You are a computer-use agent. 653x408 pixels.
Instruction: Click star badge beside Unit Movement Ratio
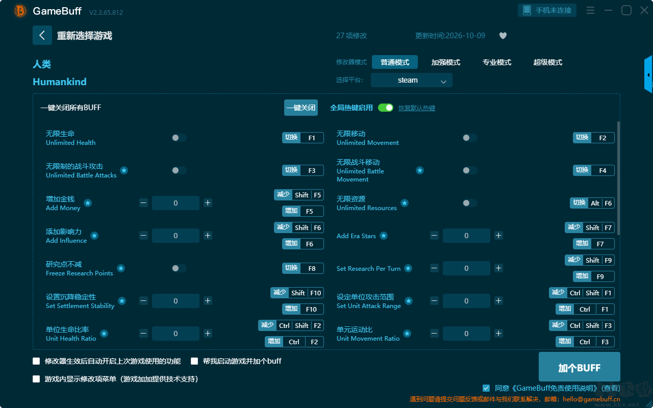pos(407,334)
